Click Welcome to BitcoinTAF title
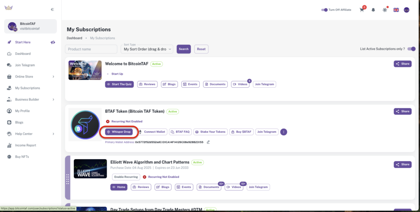This screenshot has width=420, height=212. (x=126, y=64)
